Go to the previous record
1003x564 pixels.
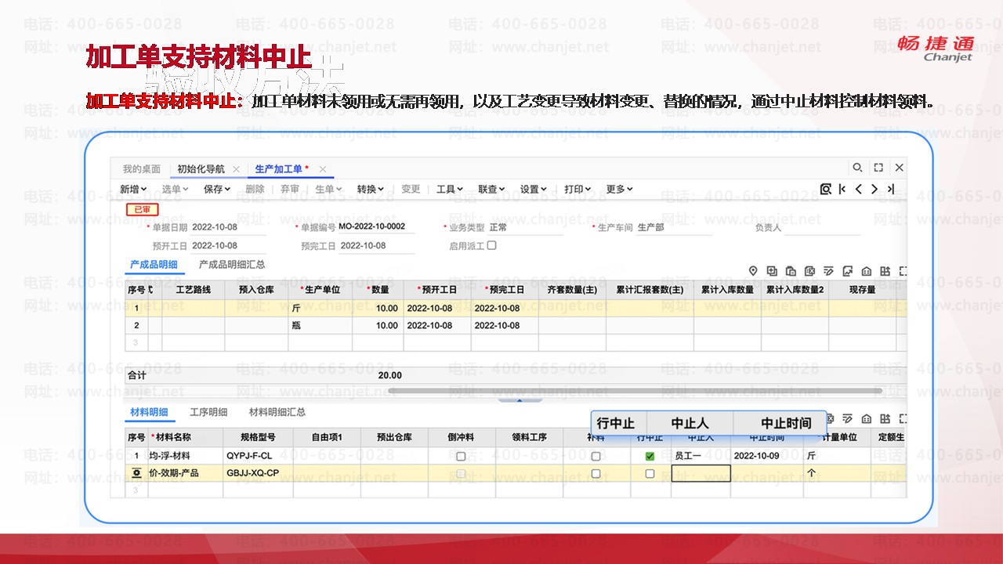(x=859, y=189)
